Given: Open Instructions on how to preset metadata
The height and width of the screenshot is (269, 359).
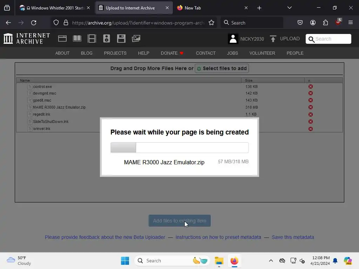Looking at the screenshot, I should [x=218, y=237].
